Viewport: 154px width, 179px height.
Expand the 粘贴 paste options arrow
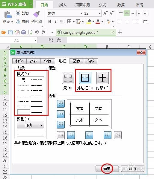12,22
